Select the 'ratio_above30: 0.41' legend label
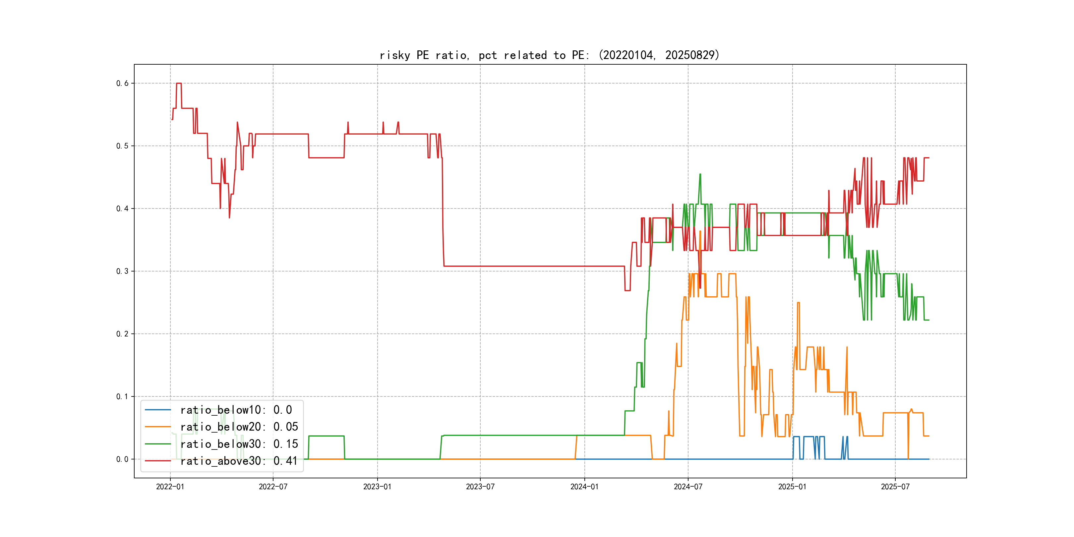Viewport: 1074px width, 537px height. click(x=239, y=461)
